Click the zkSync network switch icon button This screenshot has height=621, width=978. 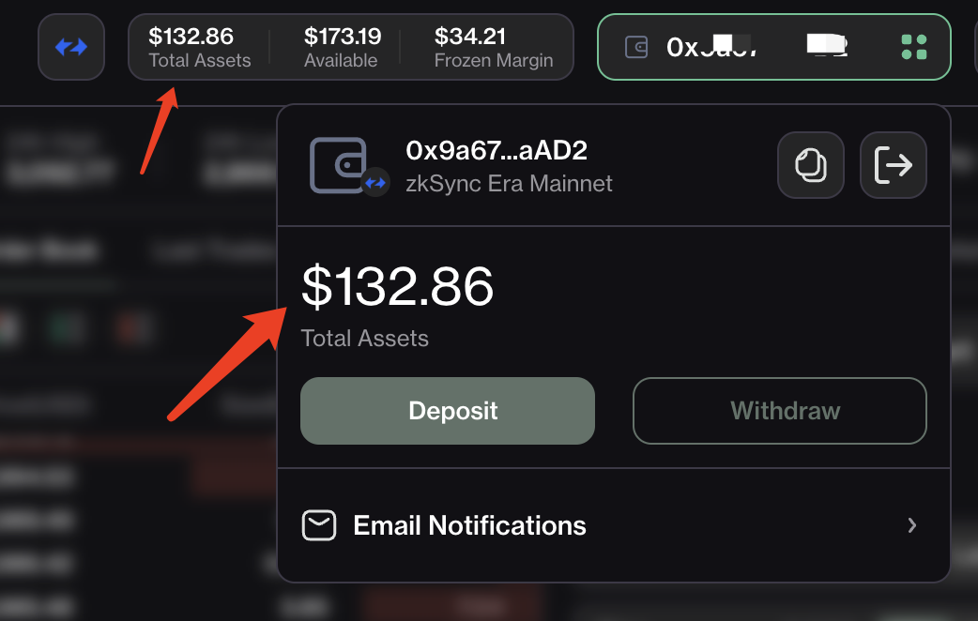tap(71, 47)
